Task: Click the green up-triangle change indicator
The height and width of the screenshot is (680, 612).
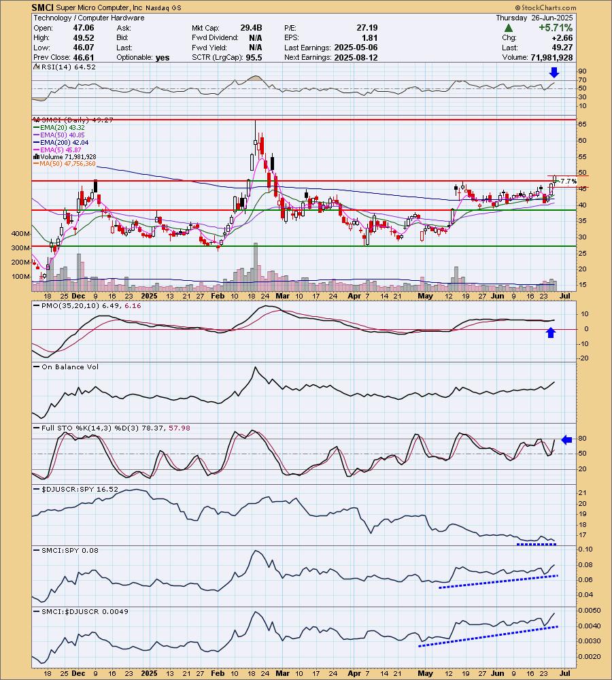Action: (x=509, y=28)
